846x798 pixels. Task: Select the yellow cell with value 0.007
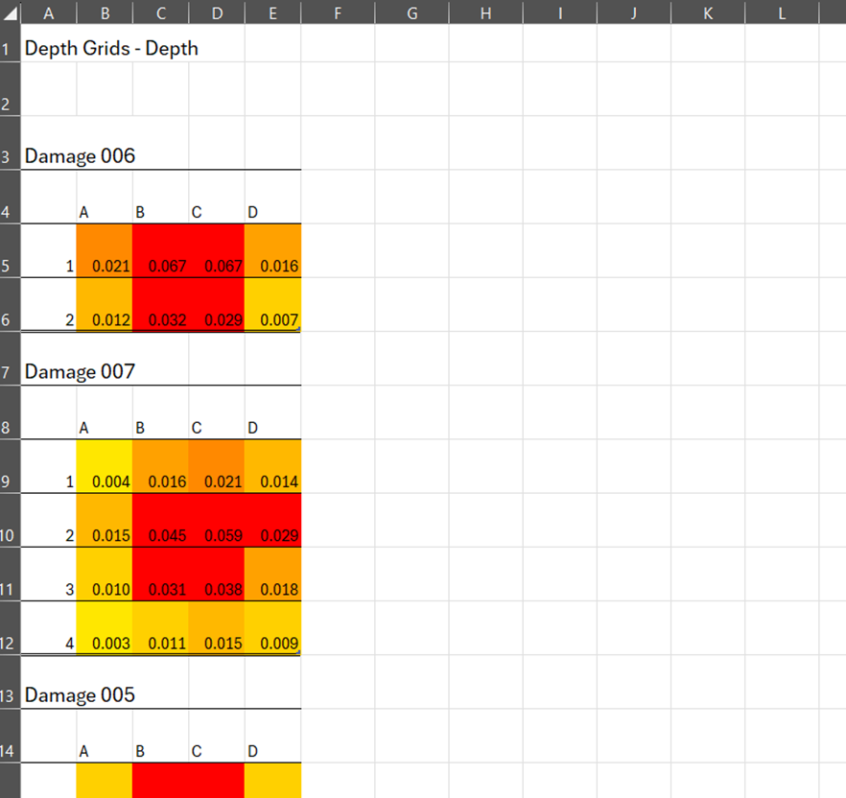tap(273, 305)
